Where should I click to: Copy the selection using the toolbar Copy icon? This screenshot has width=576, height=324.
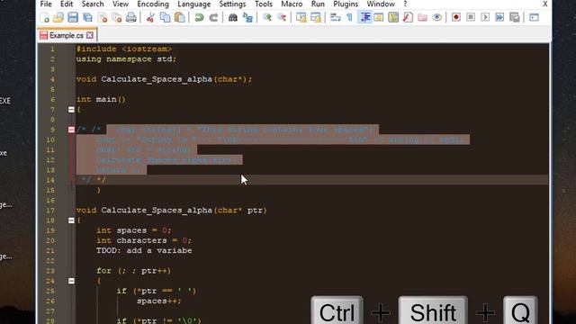(165, 17)
